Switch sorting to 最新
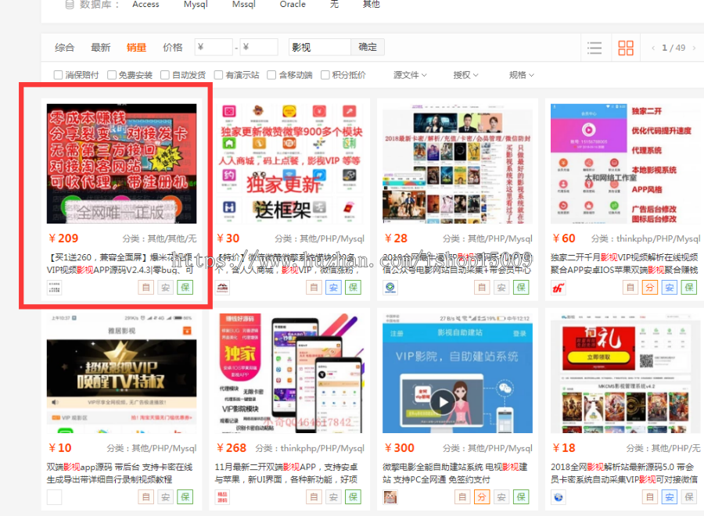 [x=100, y=47]
